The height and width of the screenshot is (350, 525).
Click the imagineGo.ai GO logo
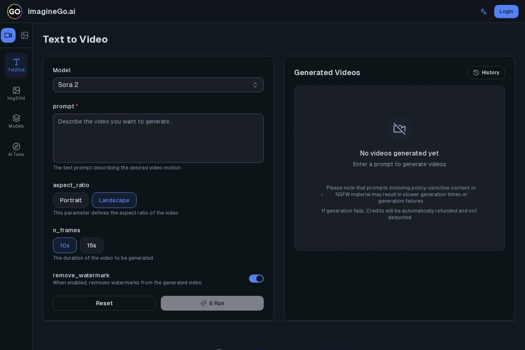pos(15,11)
